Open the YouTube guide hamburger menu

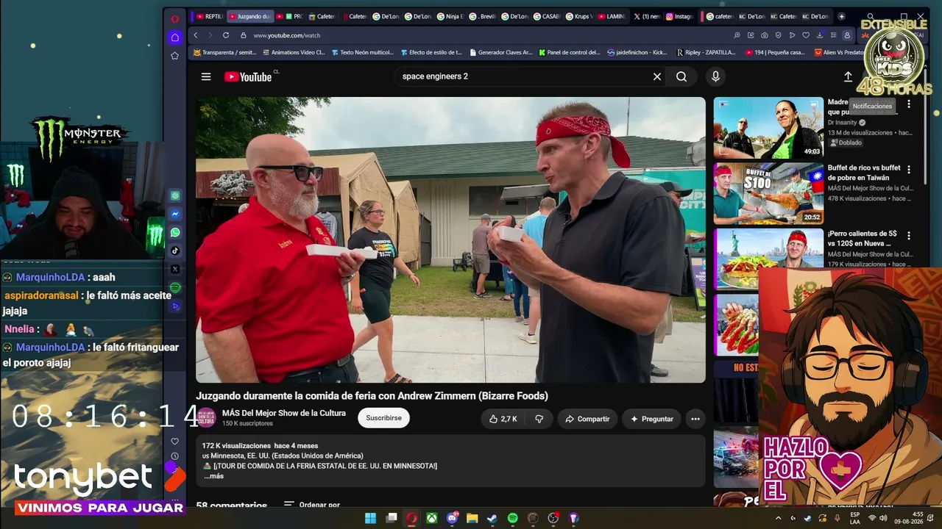tap(206, 76)
